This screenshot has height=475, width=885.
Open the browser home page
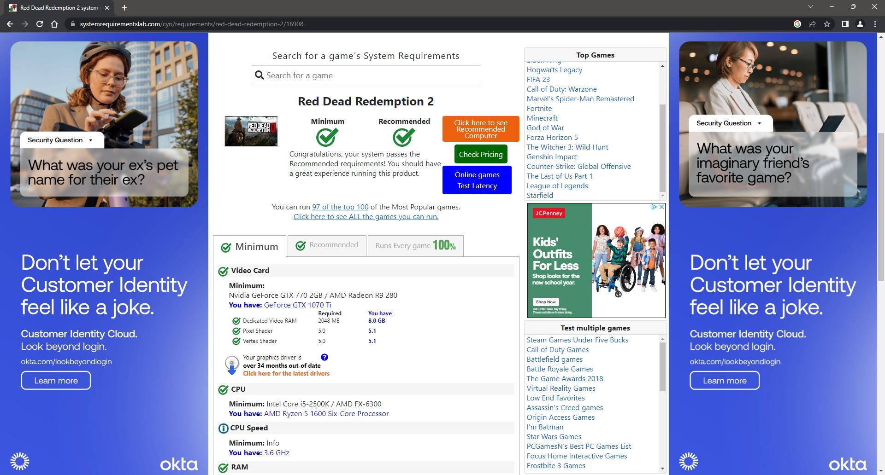pos(54,24)
